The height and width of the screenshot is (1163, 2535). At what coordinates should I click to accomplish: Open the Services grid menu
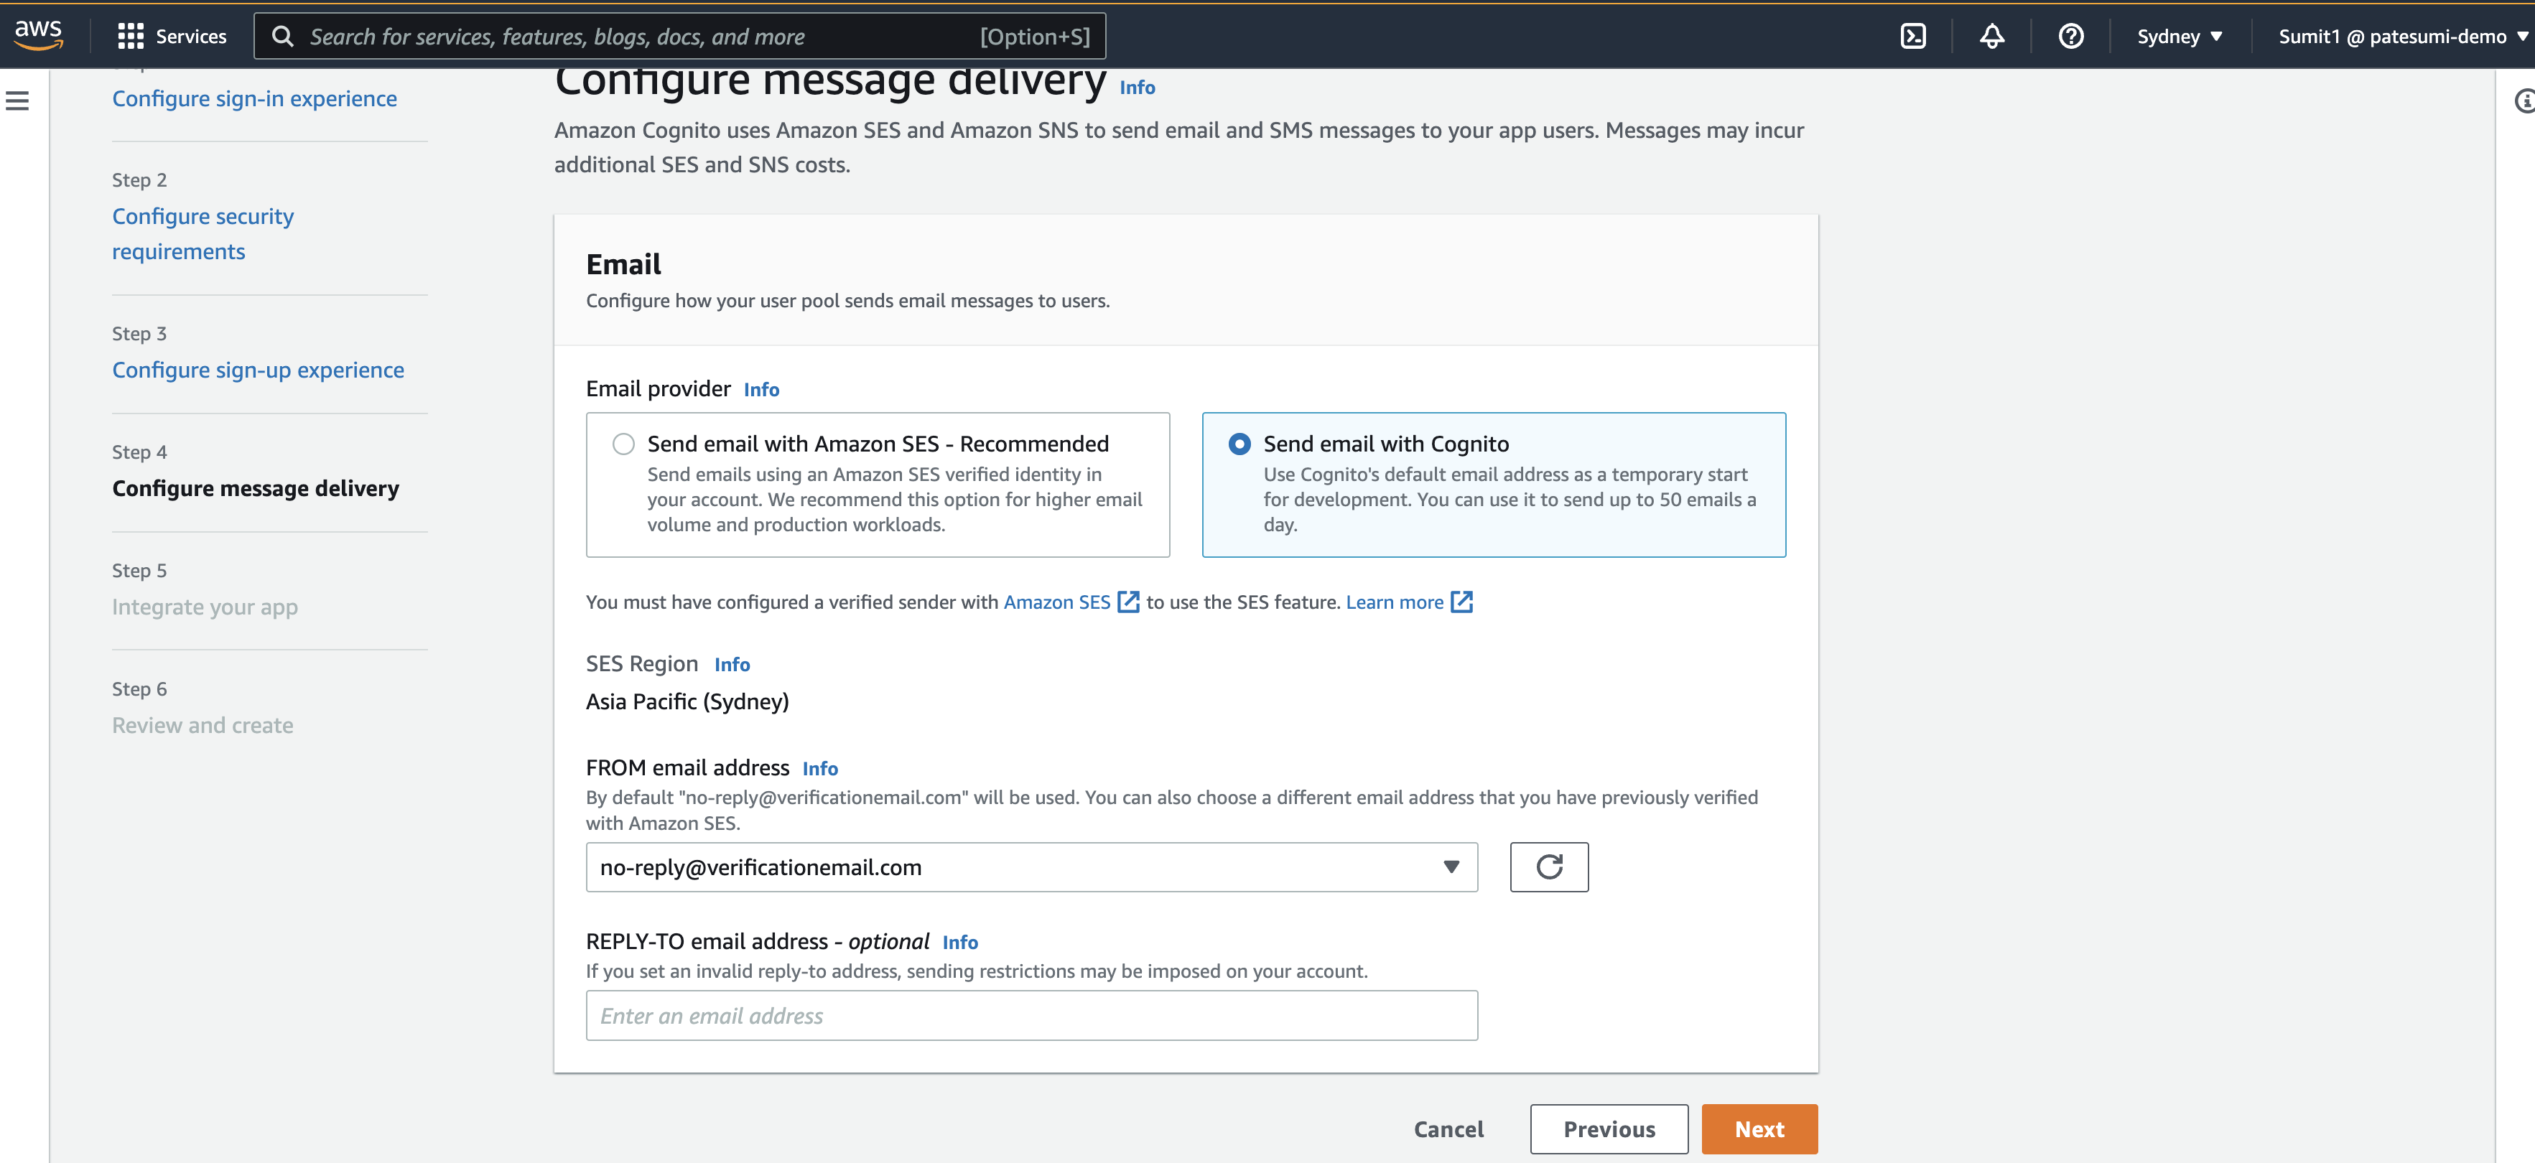click(x=172, y=37)
